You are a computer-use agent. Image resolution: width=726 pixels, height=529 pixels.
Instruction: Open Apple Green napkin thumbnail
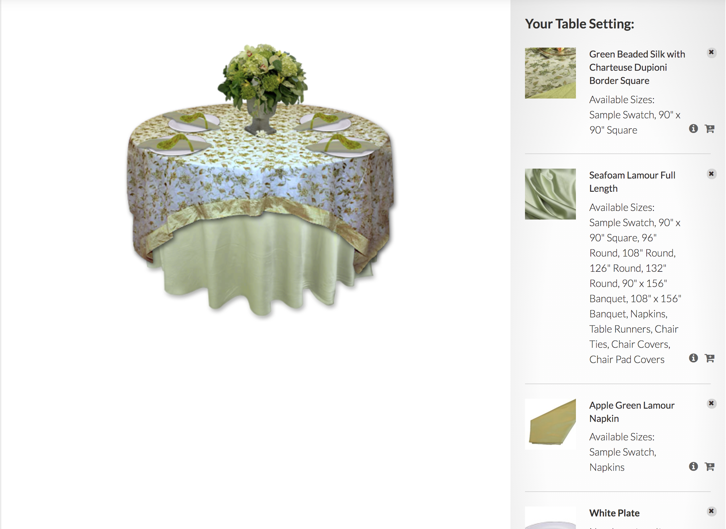pos(550,424)
